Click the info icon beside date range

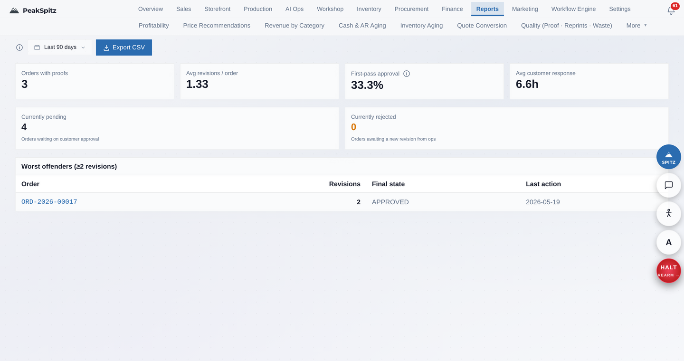(19, 47)
